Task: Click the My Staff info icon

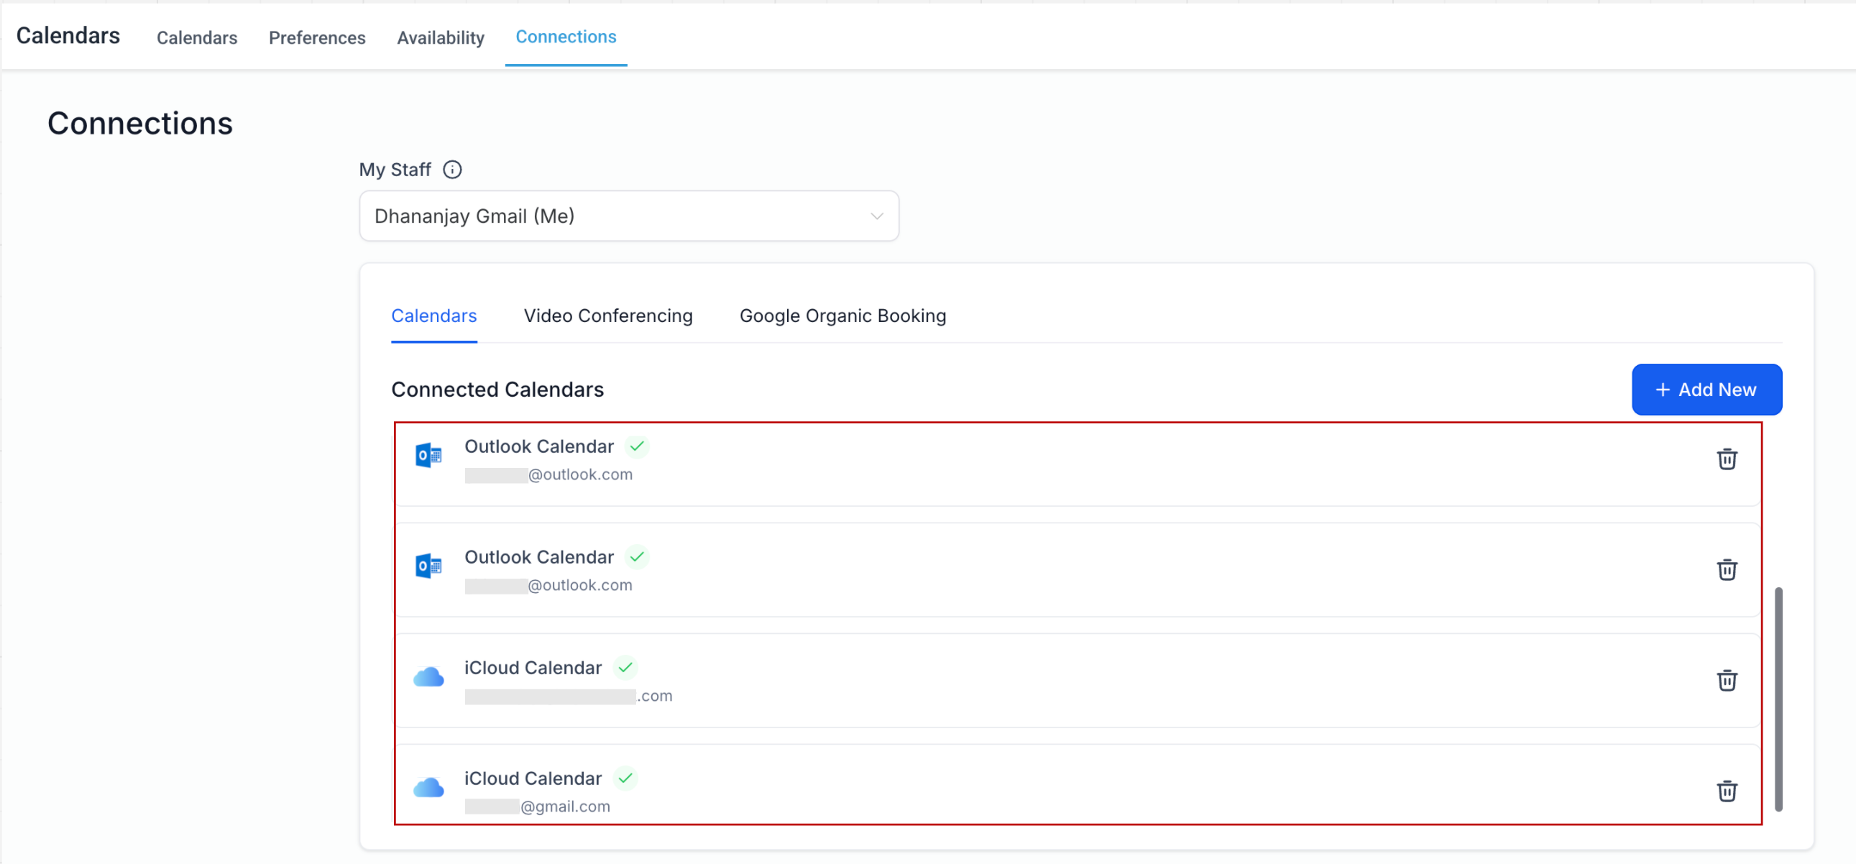Action: tap(451, 170)
